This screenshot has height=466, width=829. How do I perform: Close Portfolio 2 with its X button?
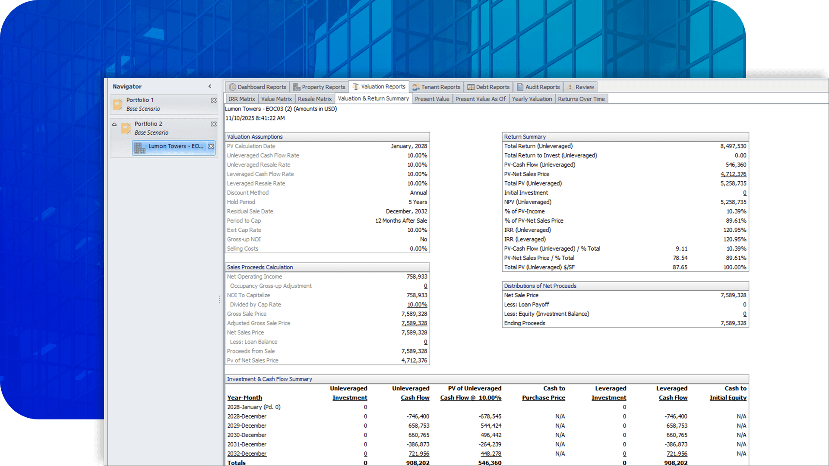coord(213,124)
